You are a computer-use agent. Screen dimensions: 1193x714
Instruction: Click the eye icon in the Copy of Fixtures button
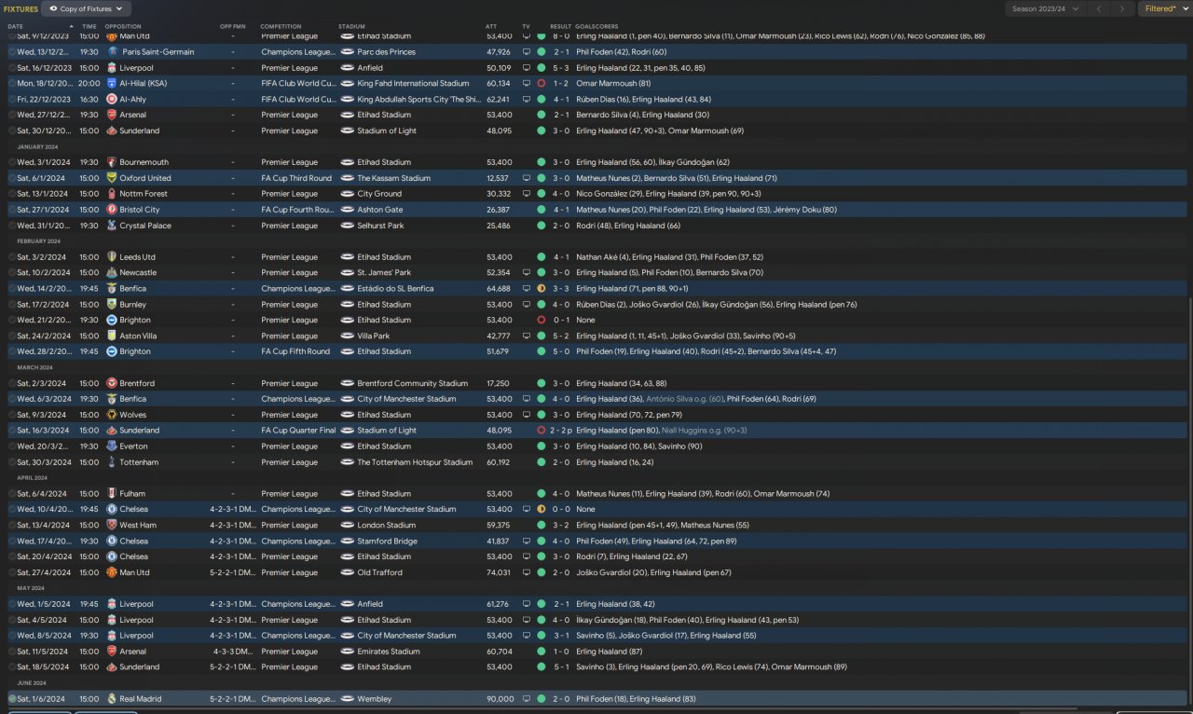pos(54,8)
